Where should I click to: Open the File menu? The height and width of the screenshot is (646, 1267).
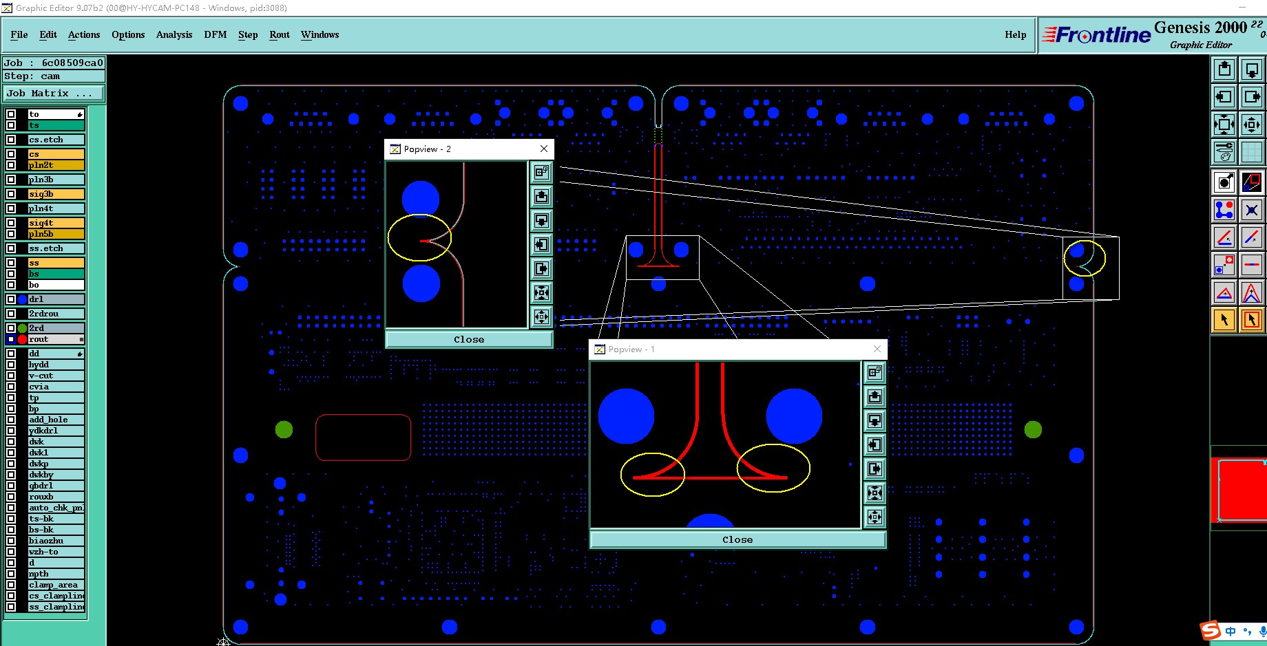click(x=19, y=34)
